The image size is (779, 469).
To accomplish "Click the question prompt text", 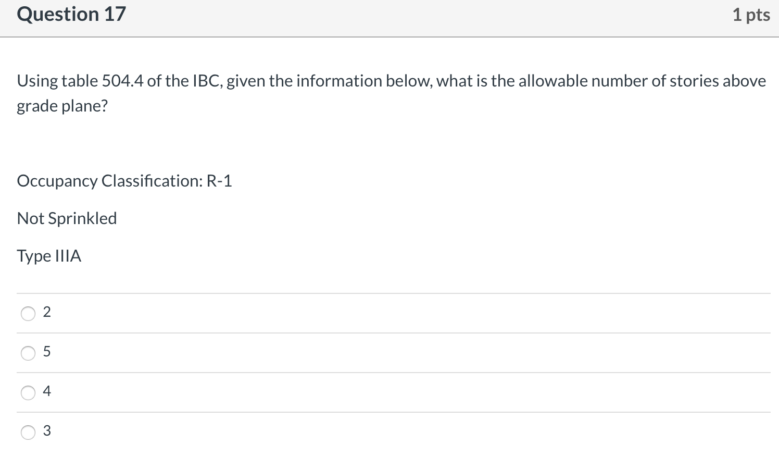I will (391, 93).
